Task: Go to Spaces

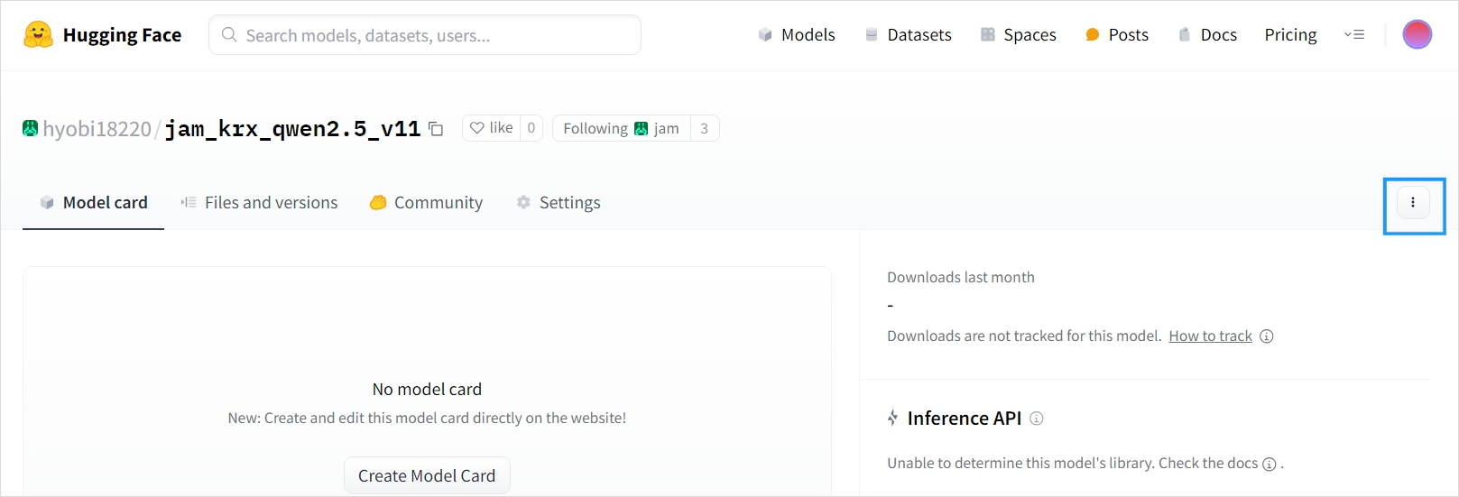Action: tap(1018, 35)
